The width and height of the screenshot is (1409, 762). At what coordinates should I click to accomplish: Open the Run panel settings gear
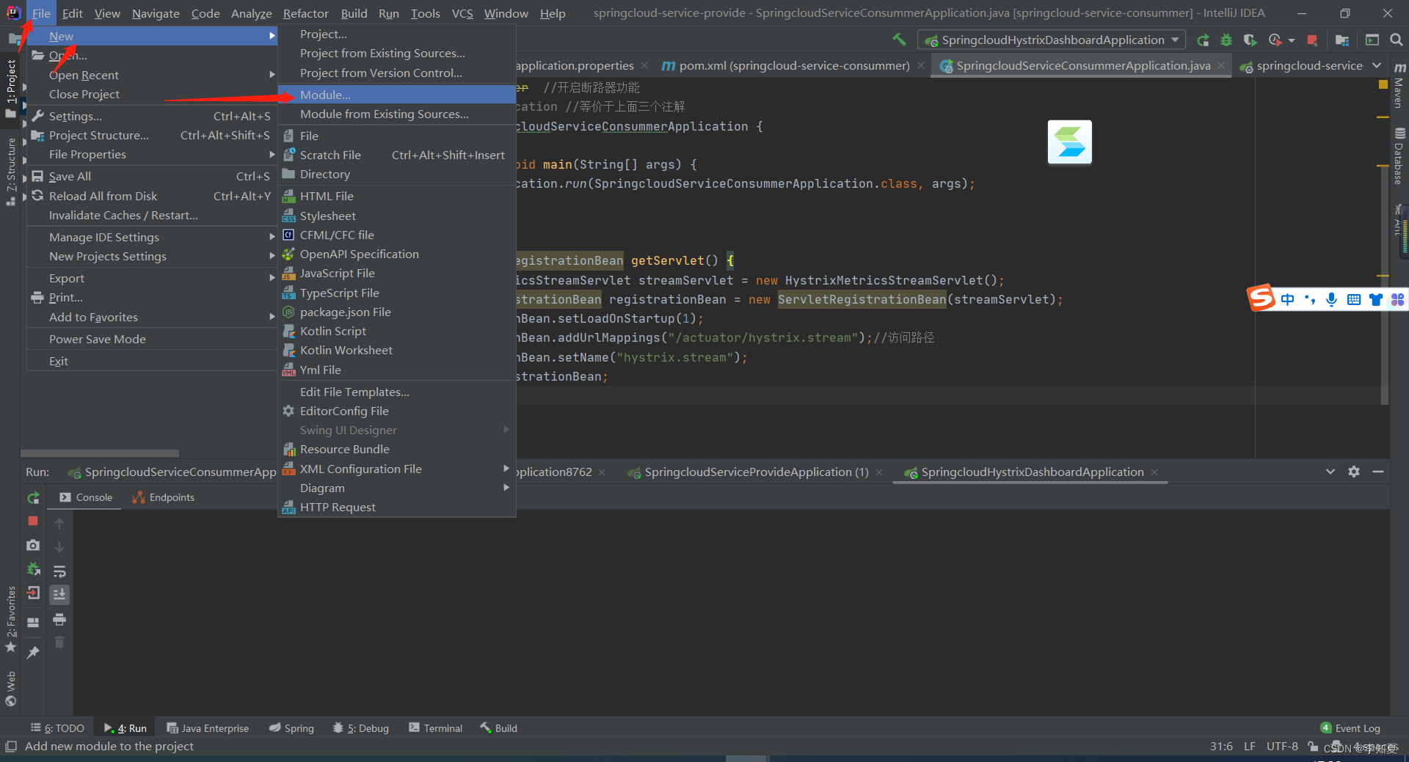(1354, 472)
